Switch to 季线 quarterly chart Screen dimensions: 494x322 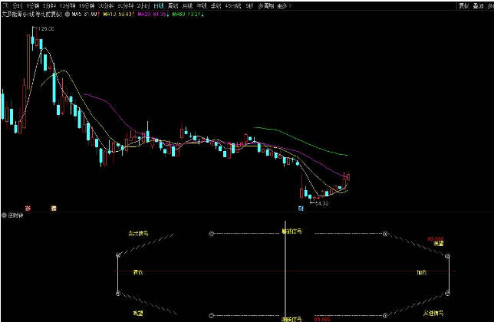pyautogui.click(x=216, y=5)
